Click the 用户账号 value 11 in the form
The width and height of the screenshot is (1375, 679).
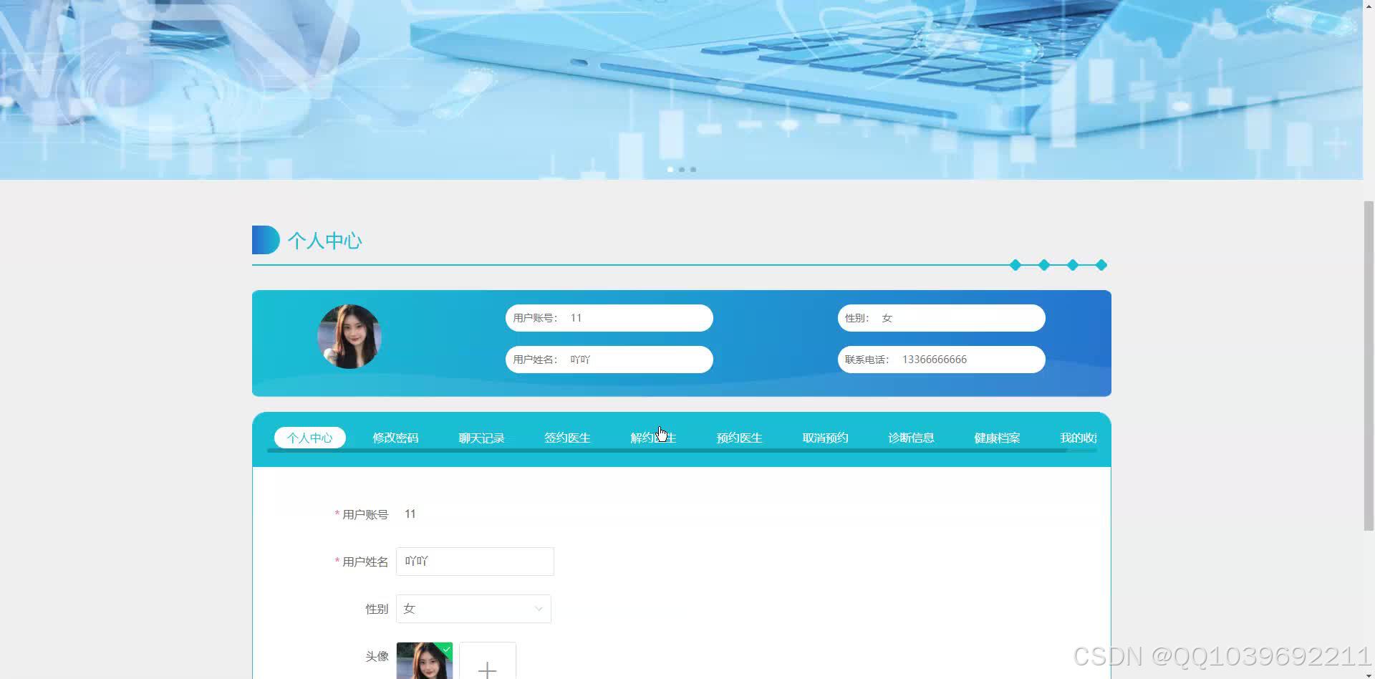click(x=410, y=514)
